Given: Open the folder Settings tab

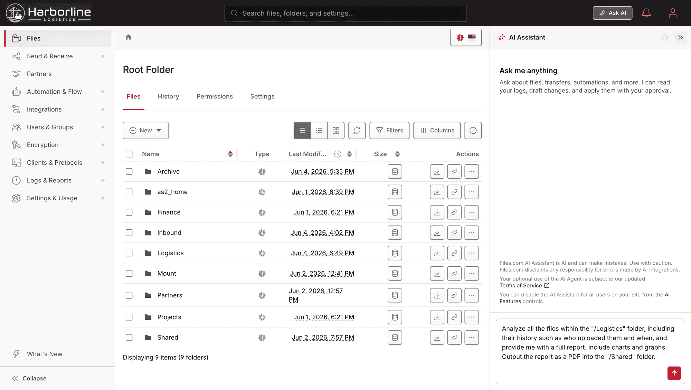Looking at the screenshot, I should click(x=262, y=97).
